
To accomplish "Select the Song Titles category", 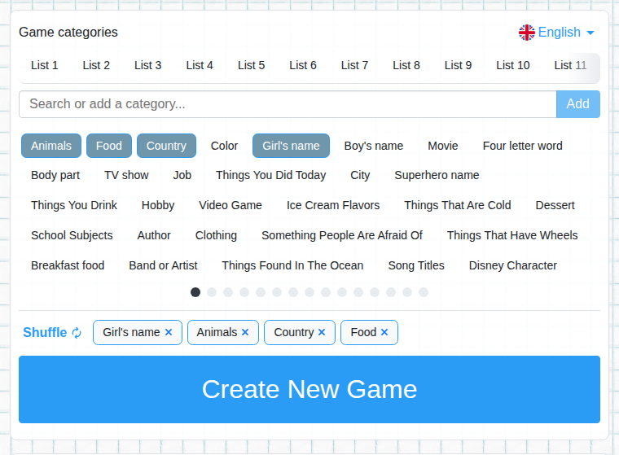I will point(416,265).
